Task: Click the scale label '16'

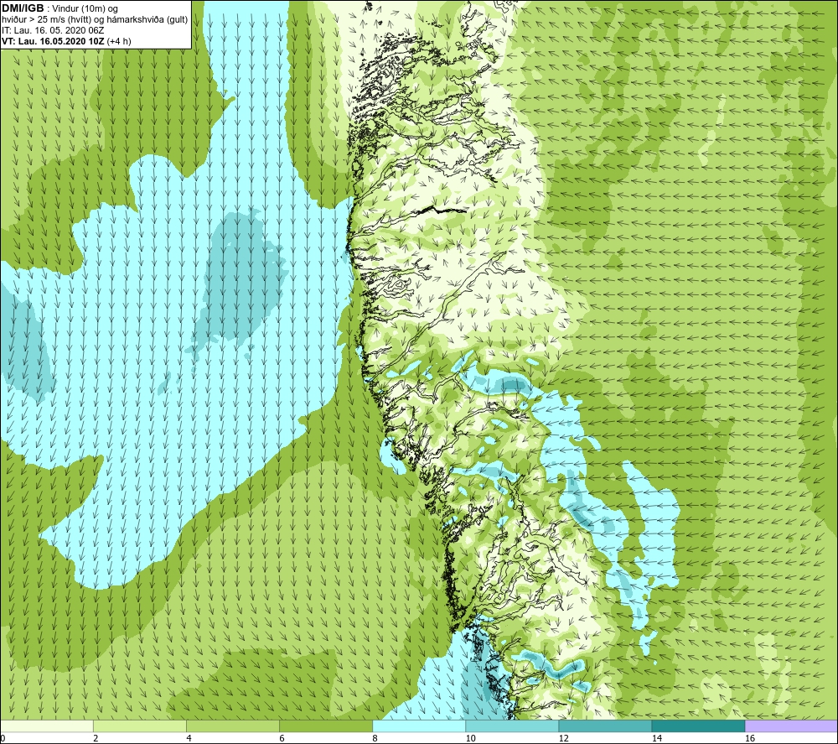Action: pyautogui.click(x=750, y=739)
